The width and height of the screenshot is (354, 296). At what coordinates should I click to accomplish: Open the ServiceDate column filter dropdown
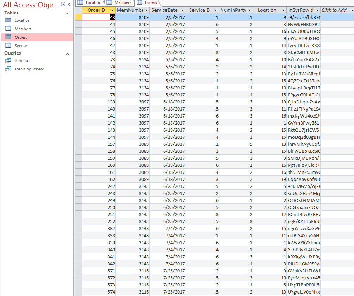pos(182,10)
